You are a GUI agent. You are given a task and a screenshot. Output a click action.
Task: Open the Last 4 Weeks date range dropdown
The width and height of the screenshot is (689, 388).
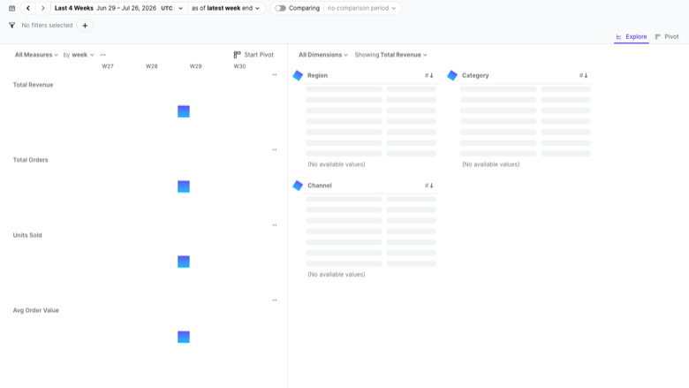[118, 8]
